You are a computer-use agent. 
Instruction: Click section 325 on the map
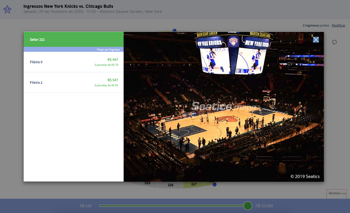(x=147, y=183)
